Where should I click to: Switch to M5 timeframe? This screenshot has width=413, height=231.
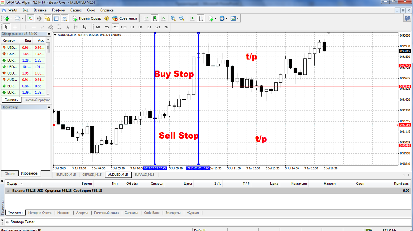click(107, 27)
